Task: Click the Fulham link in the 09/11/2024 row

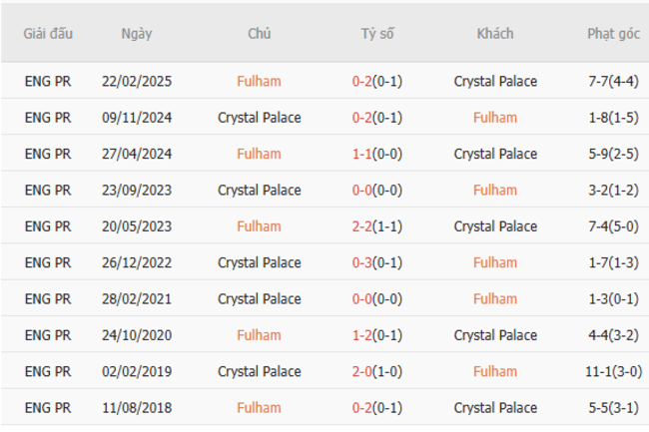Action: pyautogui.click(x=495, y=118)
